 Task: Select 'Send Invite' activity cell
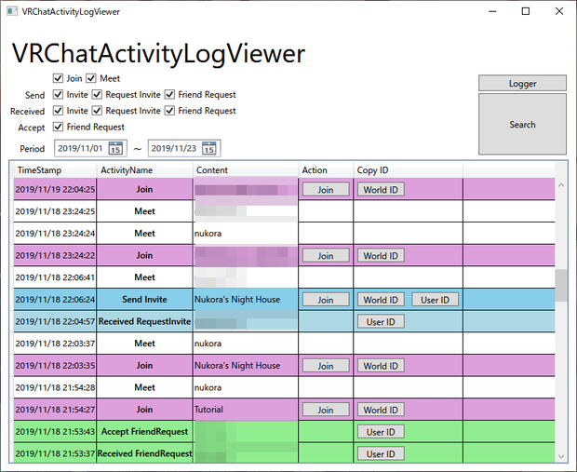pos(144,300)
